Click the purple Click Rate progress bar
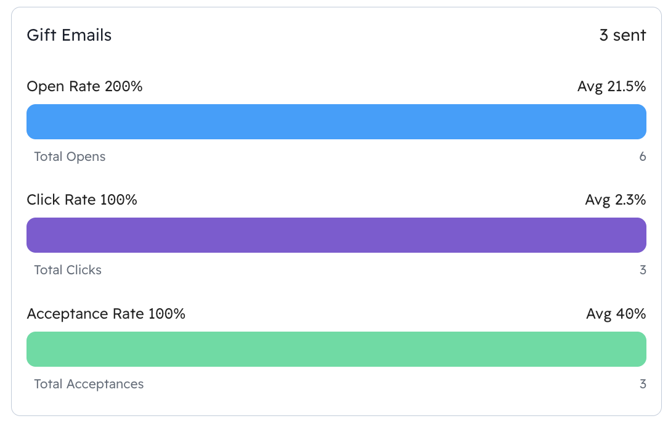The height and width of the screenshot is (429, 668). pos(336,235)
